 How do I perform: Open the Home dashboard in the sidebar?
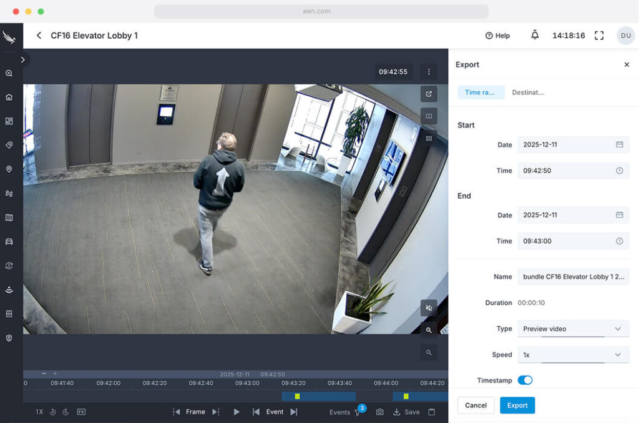coord(9,97)
